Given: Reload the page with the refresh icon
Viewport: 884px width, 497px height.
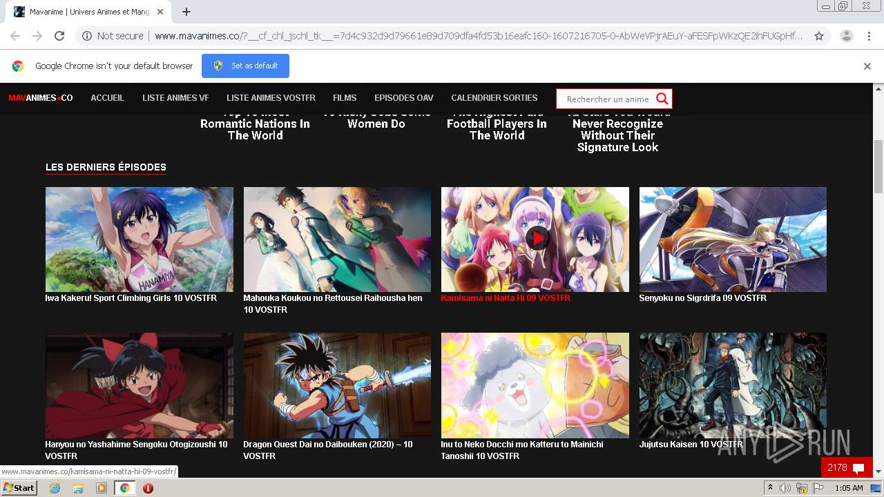Looking at the screenshot, I should [x=59, y=36].
